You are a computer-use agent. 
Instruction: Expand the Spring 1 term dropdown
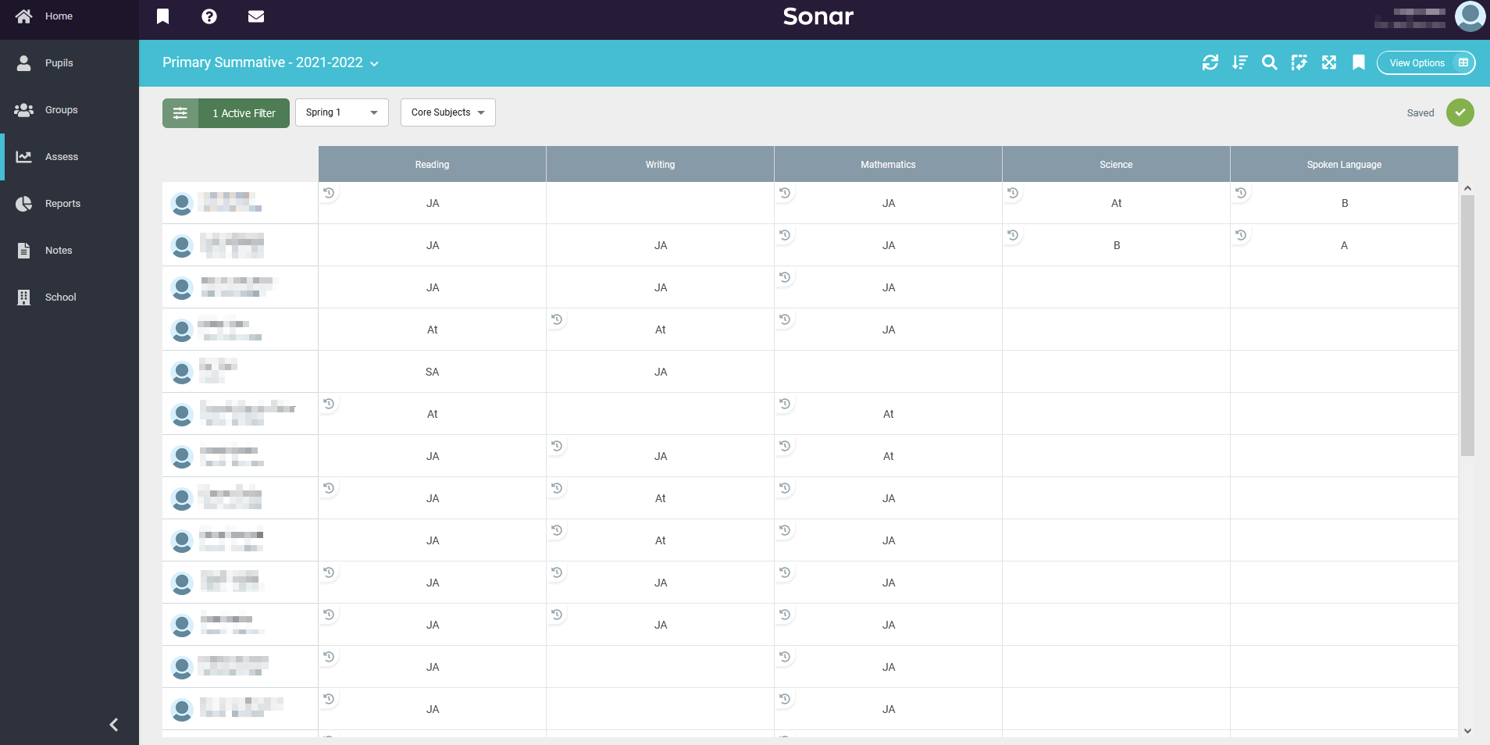click(341, 112)
